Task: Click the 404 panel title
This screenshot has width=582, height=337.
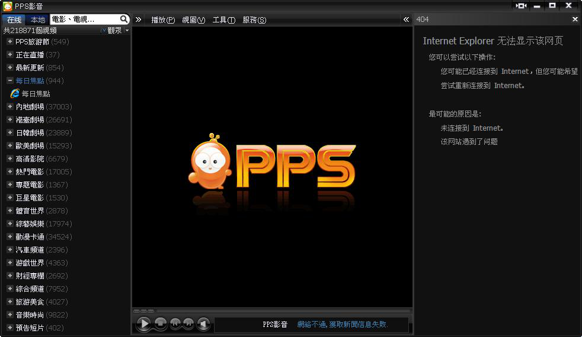Action: [423, 20]
